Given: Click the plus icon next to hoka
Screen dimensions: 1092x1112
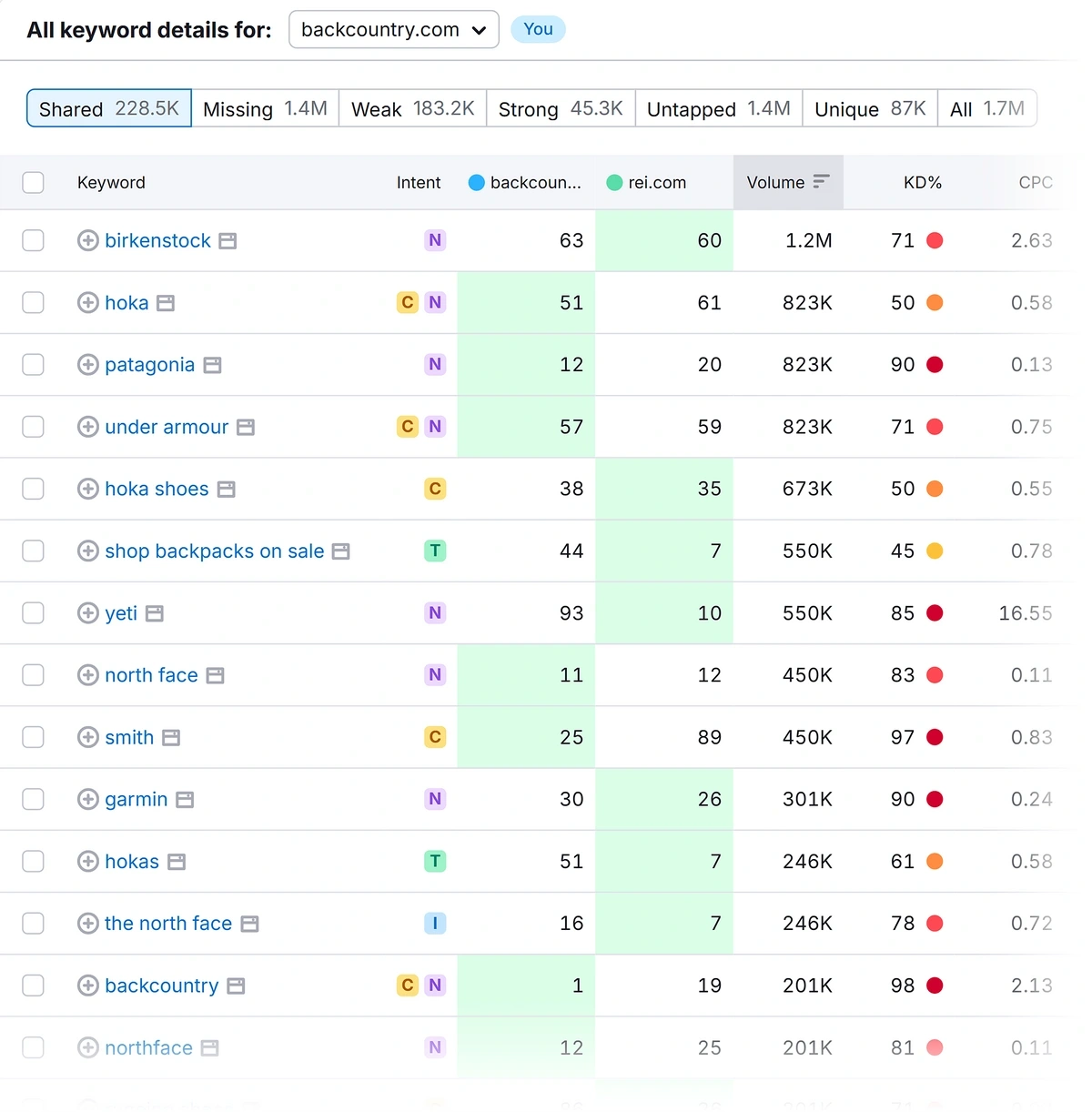Looking at the screenshot, I should [x=88, y=302].
